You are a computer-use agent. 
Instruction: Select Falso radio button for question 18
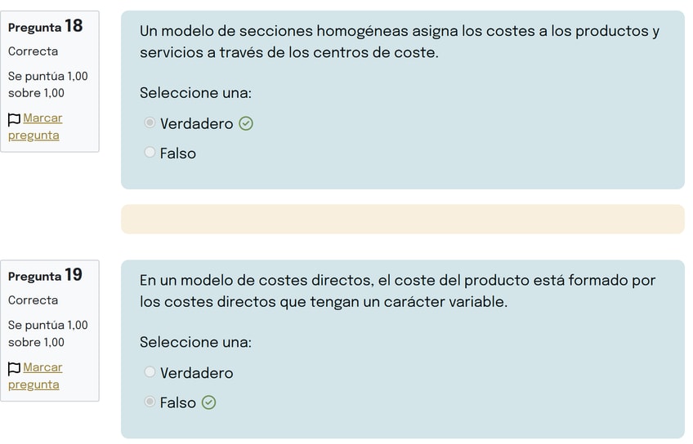click(x=150, y=153)
